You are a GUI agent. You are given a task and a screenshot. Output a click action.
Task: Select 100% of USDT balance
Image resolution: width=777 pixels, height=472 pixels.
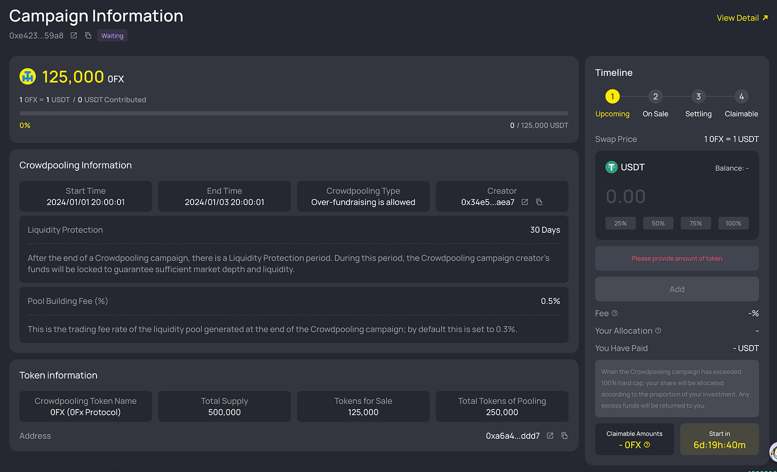click(x=733, y=223)
